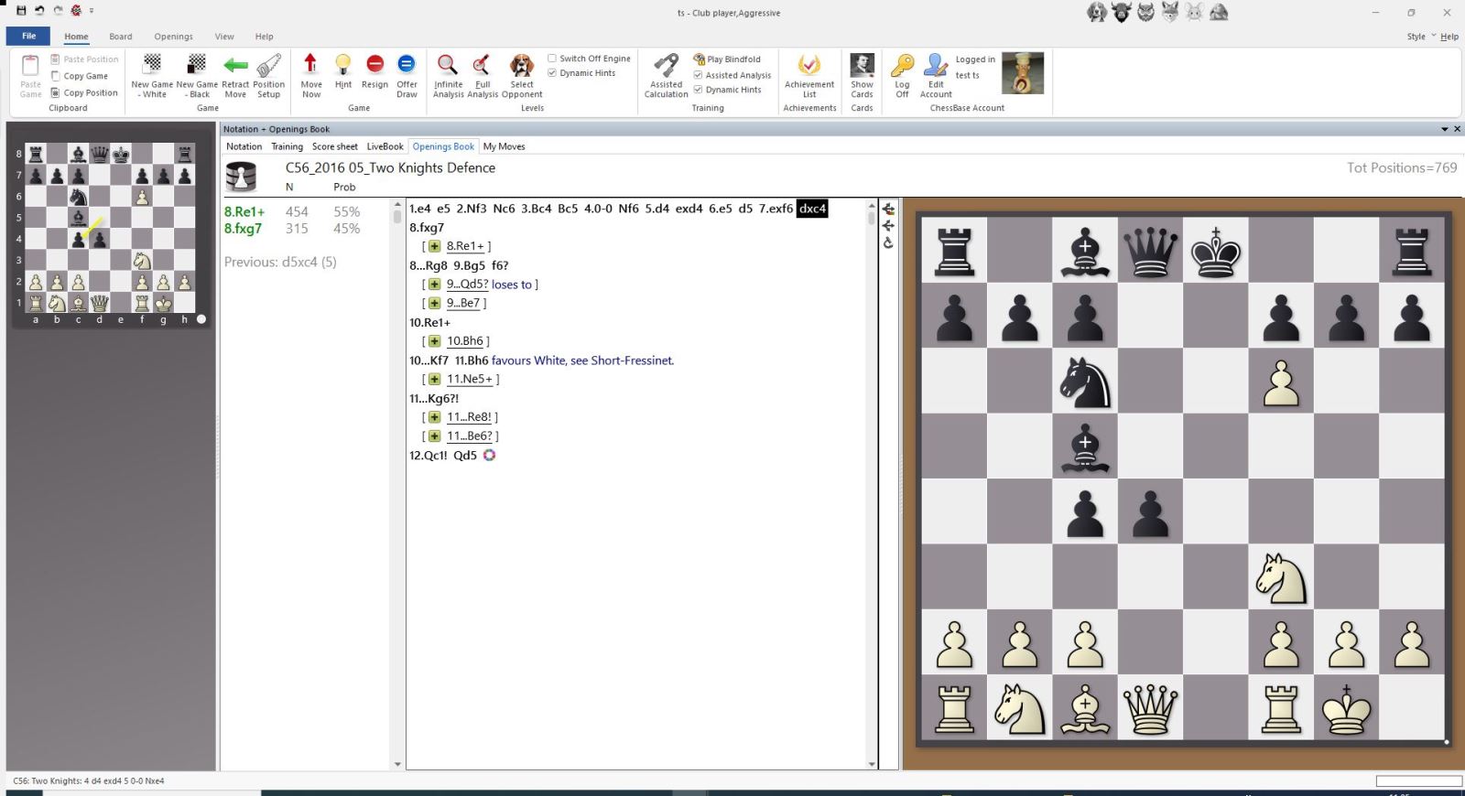Click the Resign icon
This screenshot has width=1465, height=796.
click(x=374, y=66)
